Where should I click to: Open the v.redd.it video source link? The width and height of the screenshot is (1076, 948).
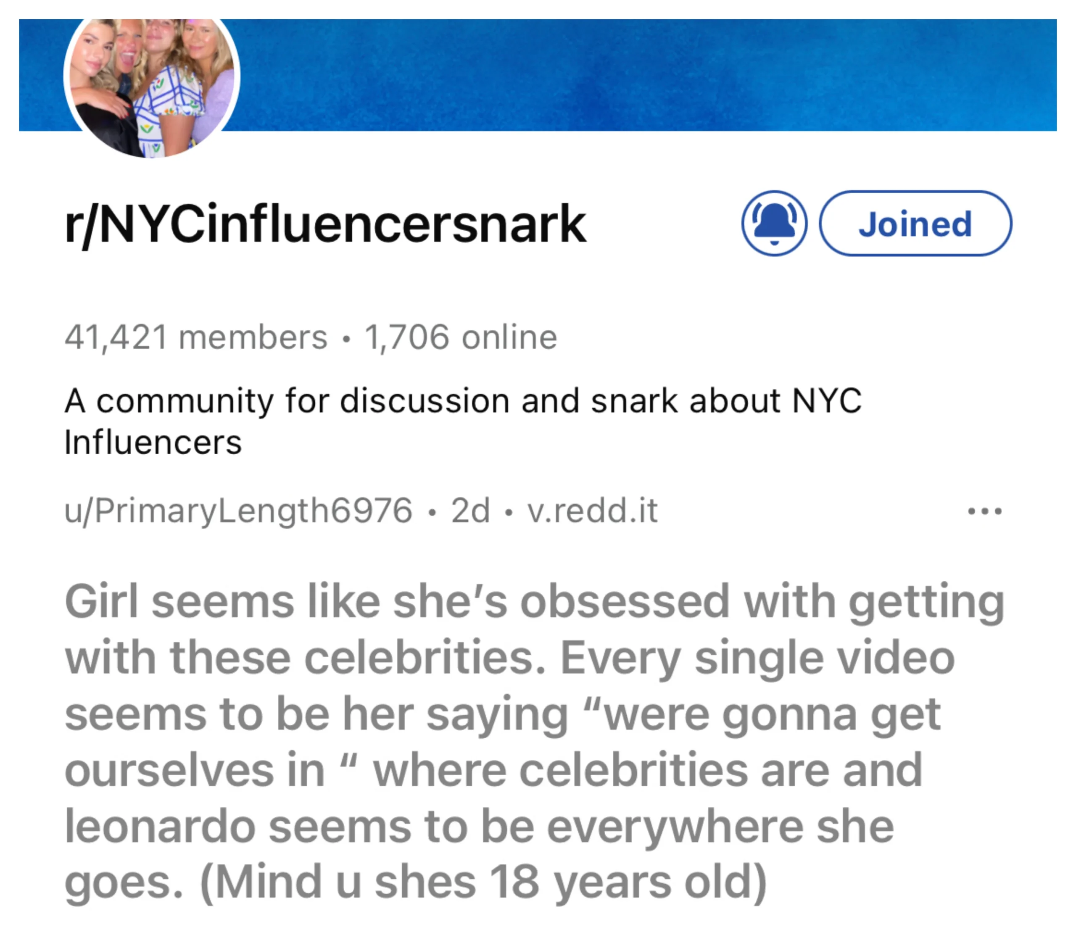(592, 511)
